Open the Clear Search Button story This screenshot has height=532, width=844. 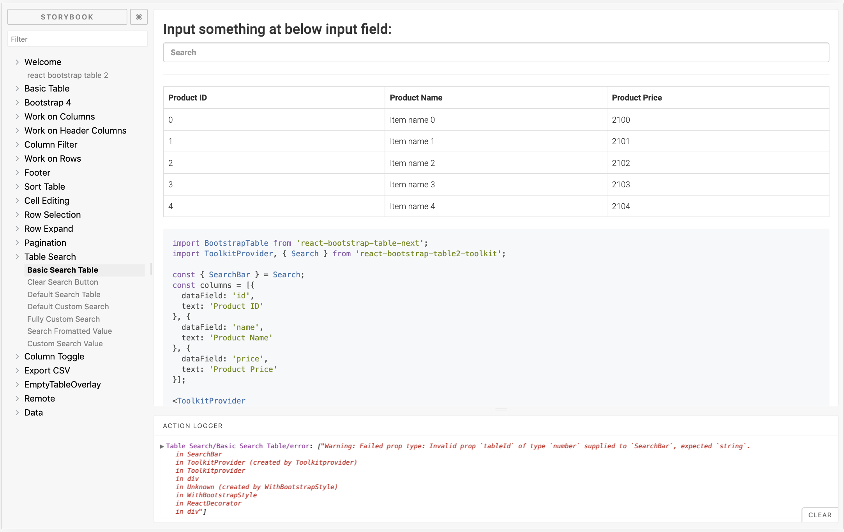click(x=62, y=282)
